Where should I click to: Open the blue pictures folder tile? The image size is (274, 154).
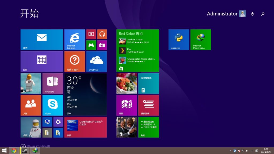pyautogui.click(x=58, y=133)
